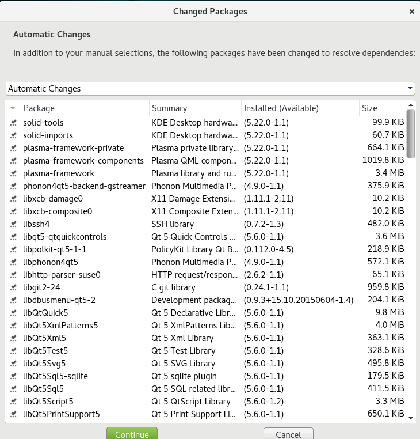Click the status icon for libphonon4qt5

click(13, 262)
